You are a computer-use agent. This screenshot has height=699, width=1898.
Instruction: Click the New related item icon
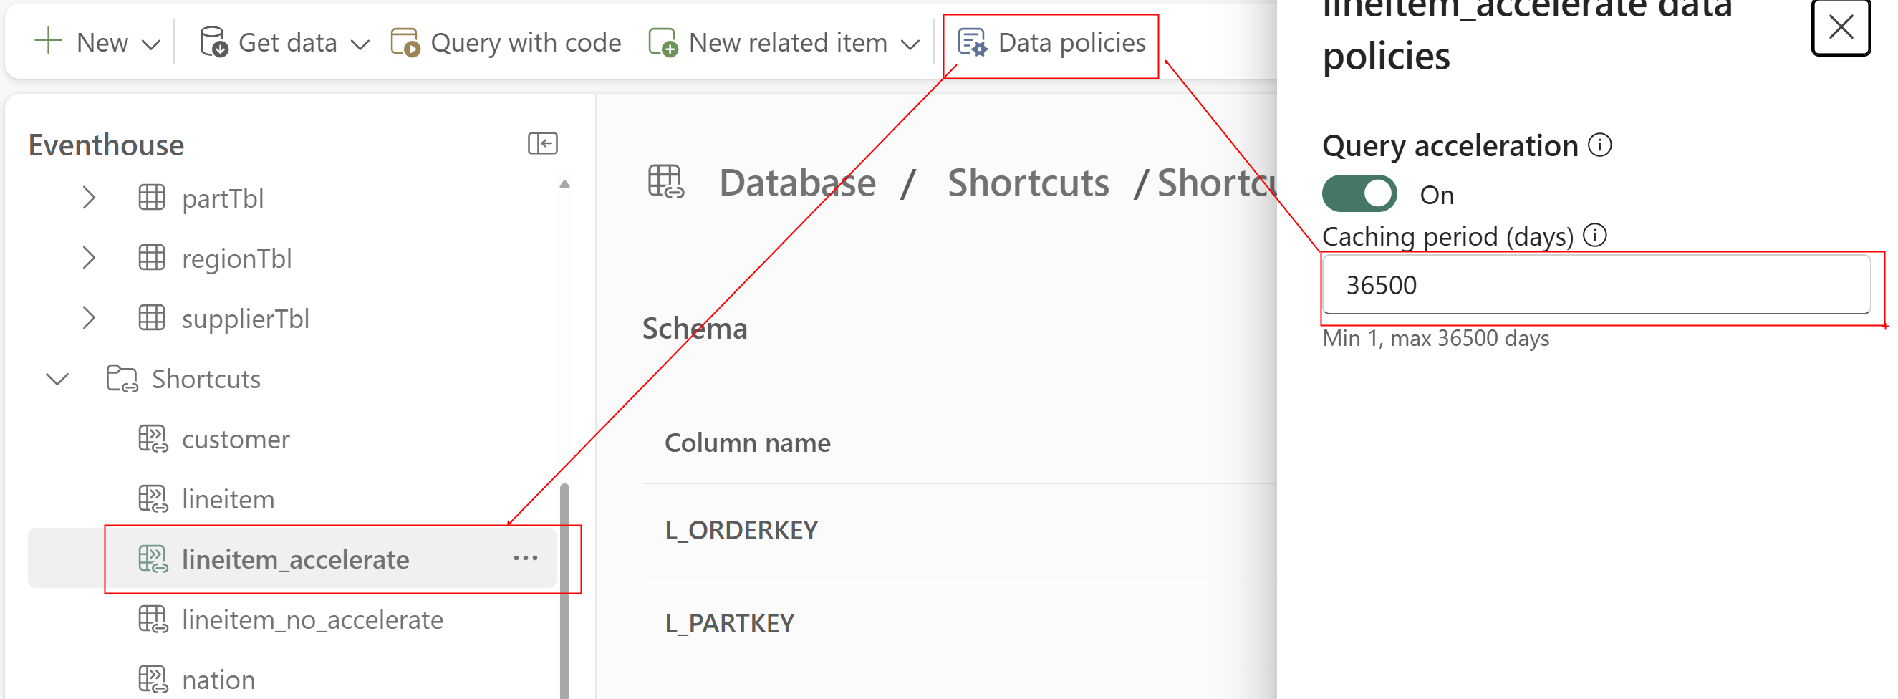(663, 42)
